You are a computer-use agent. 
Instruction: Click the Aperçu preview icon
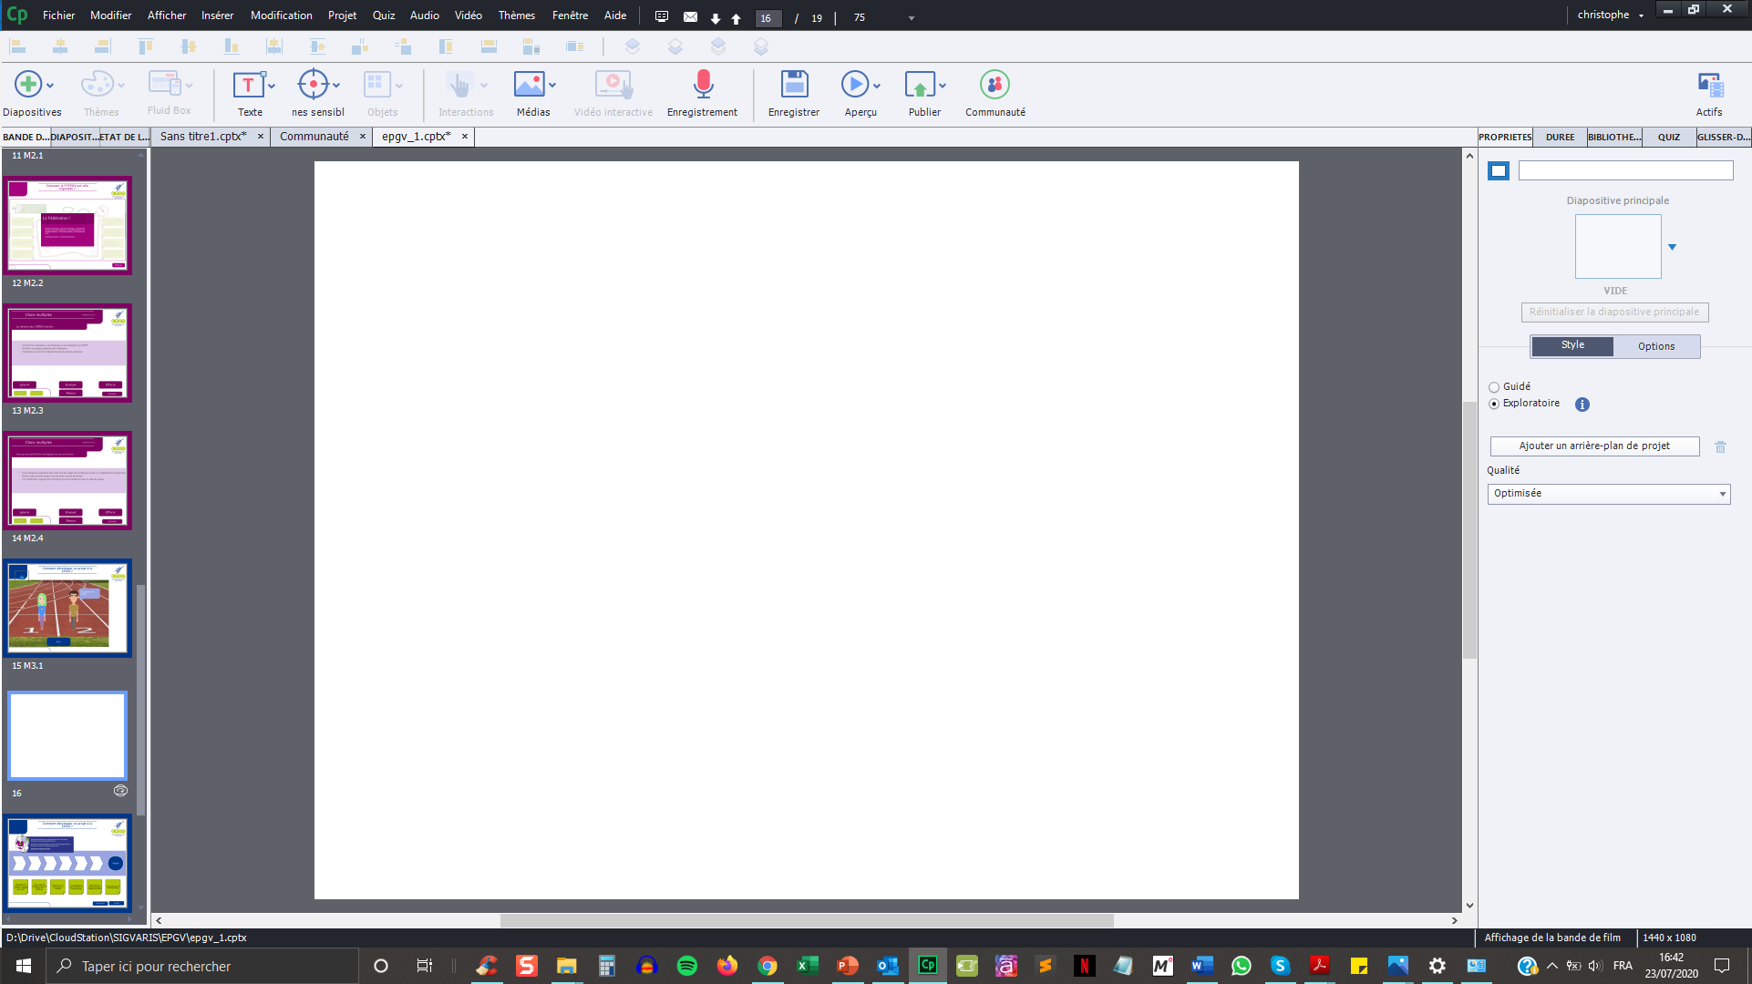[x=854, y=85]
